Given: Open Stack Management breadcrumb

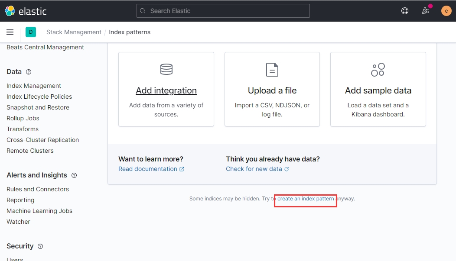Looking at the screenshot, I should pyautogui.click(x=74, y=32).
